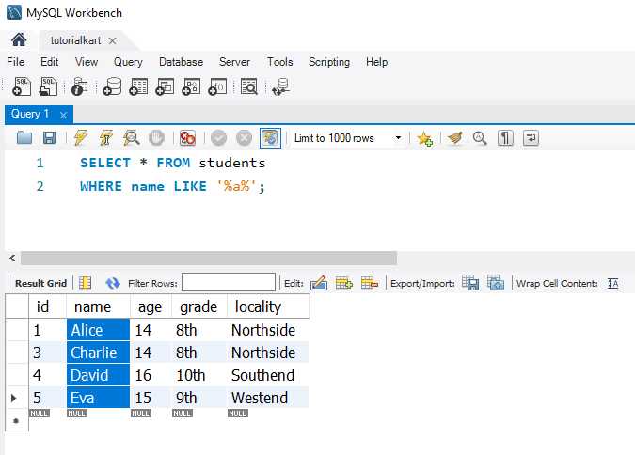Toggle word wrap in query editor
Viewport: 635px width, 455px height.
531,138
